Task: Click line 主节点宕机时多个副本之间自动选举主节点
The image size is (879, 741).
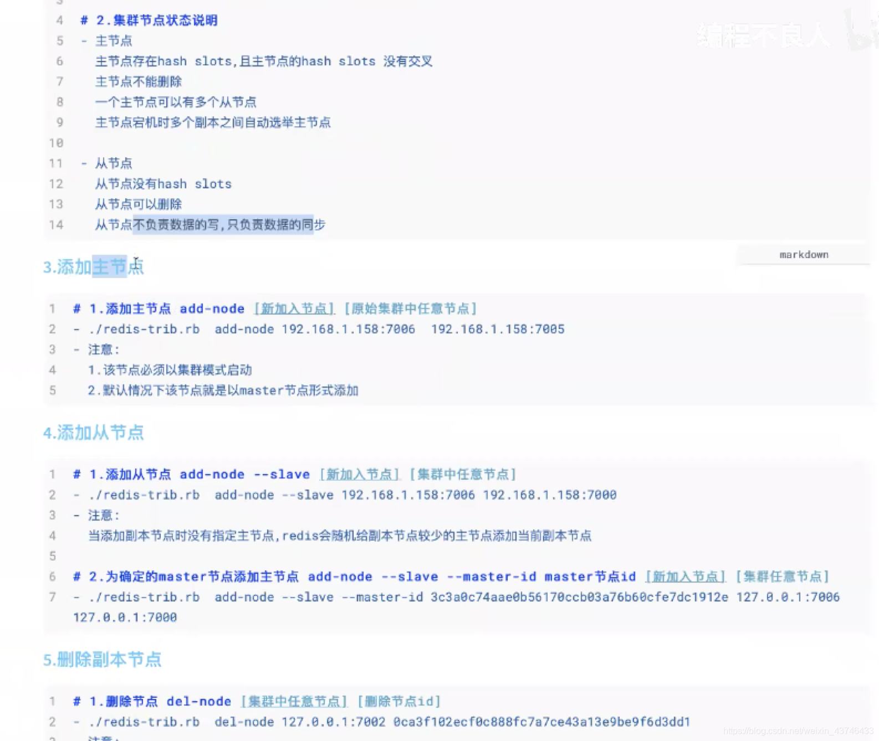Action: click(x=213, y=122)
